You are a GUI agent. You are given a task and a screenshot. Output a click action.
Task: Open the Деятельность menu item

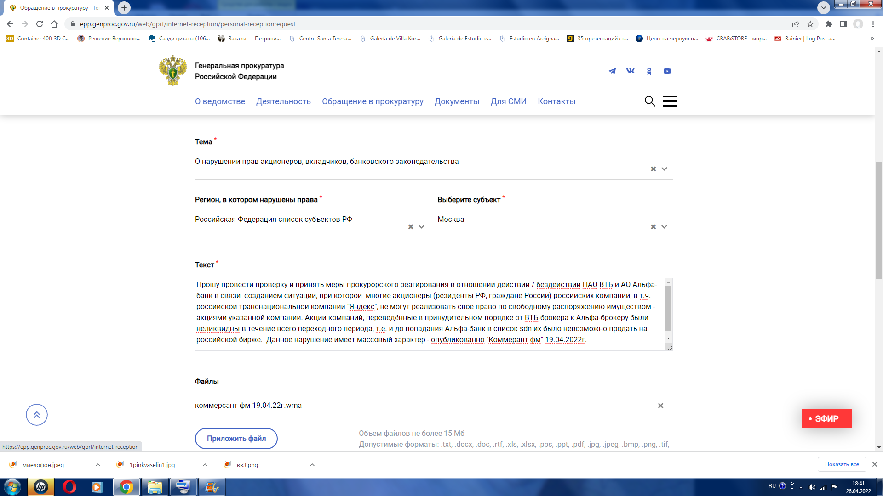(x=283, y=101)
